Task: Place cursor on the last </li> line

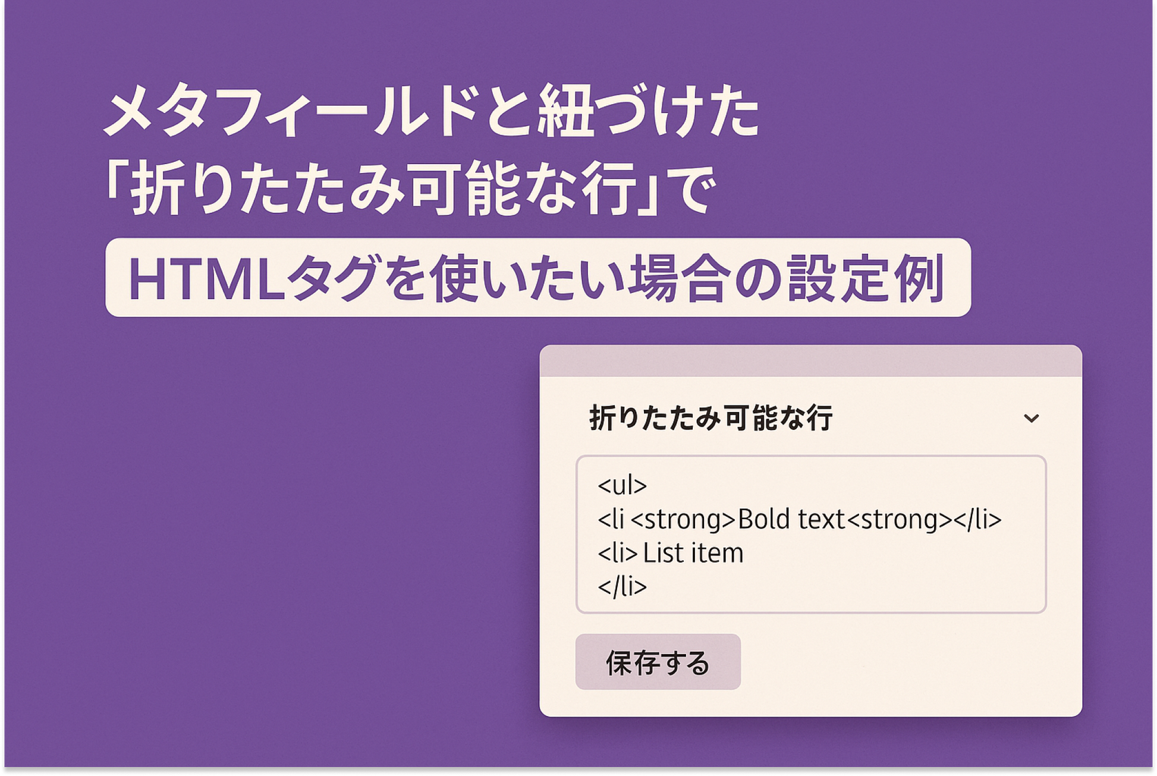Action: (622, 587)
